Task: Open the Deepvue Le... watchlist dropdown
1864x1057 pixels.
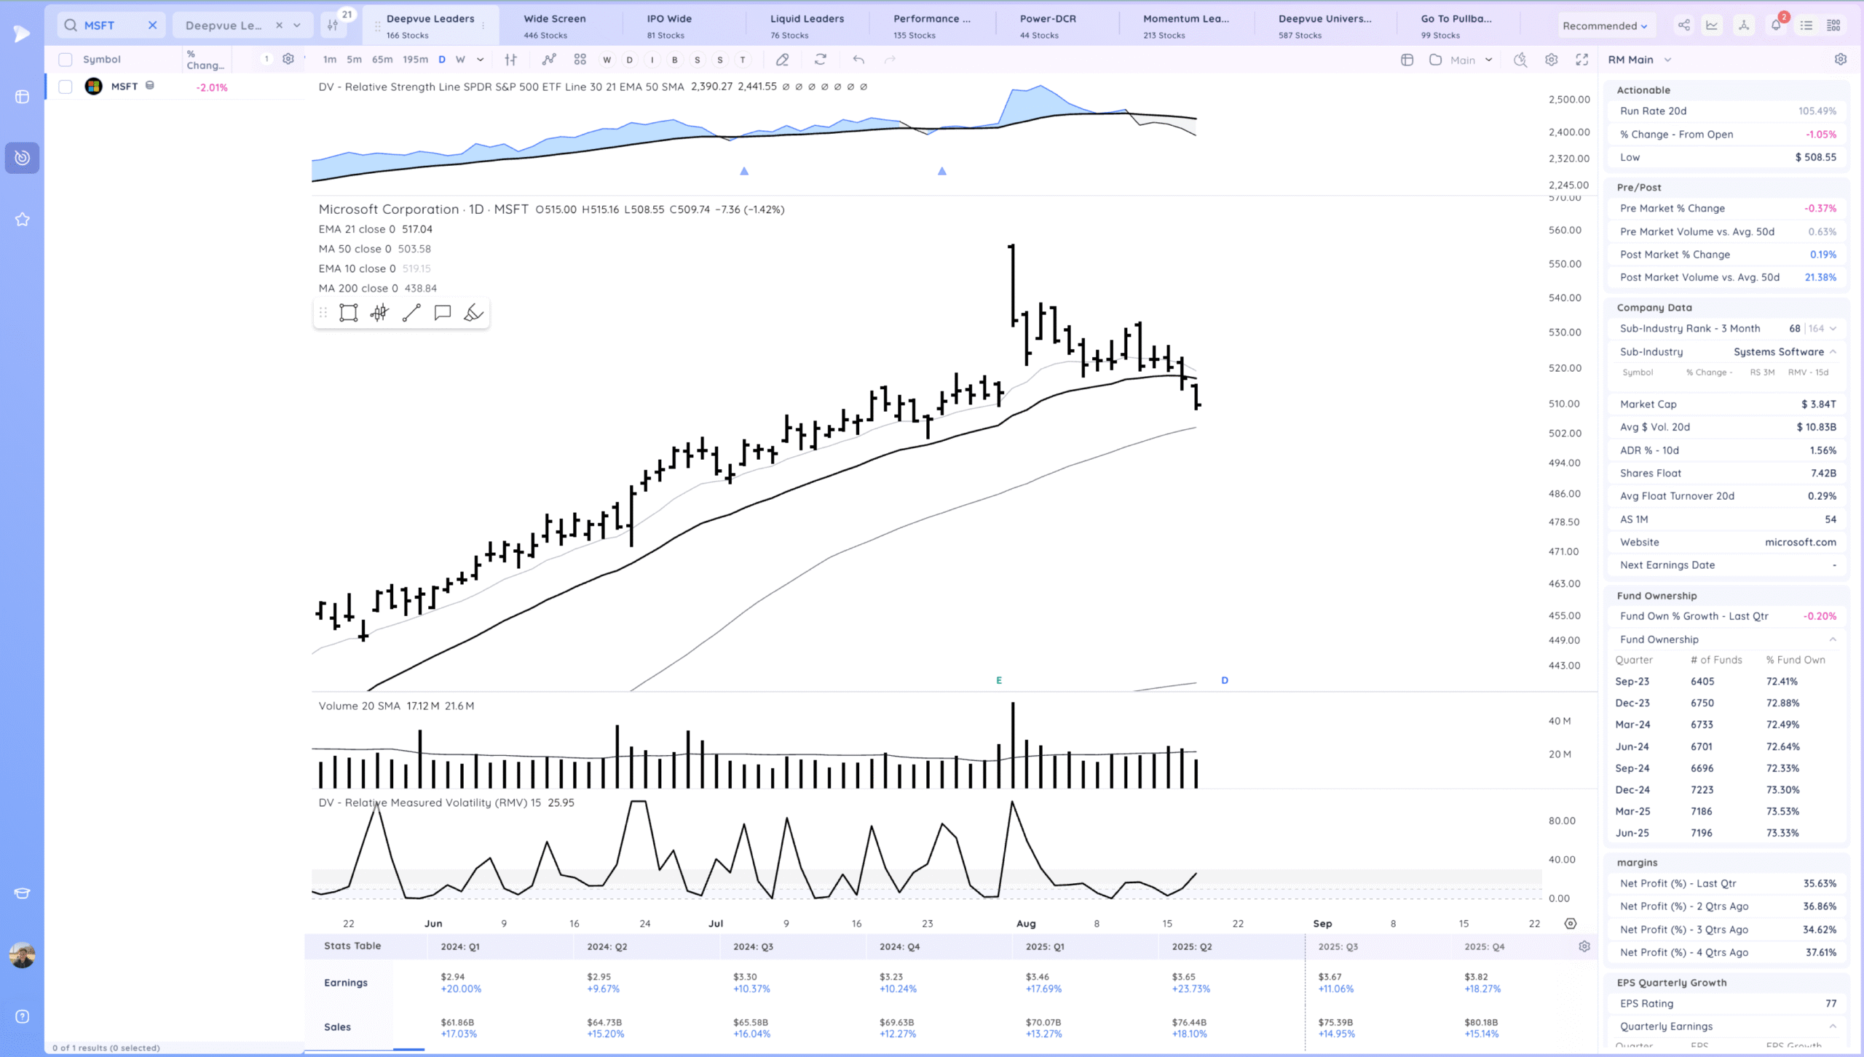Action: pos(297,25)
